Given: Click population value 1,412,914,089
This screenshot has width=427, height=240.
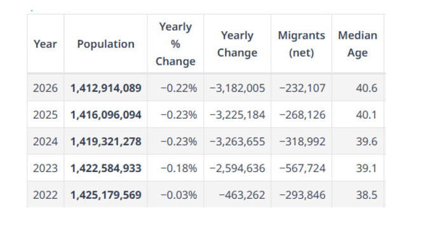Looking at the screenshot, I should pyautogui.click(x=106, y=88).
